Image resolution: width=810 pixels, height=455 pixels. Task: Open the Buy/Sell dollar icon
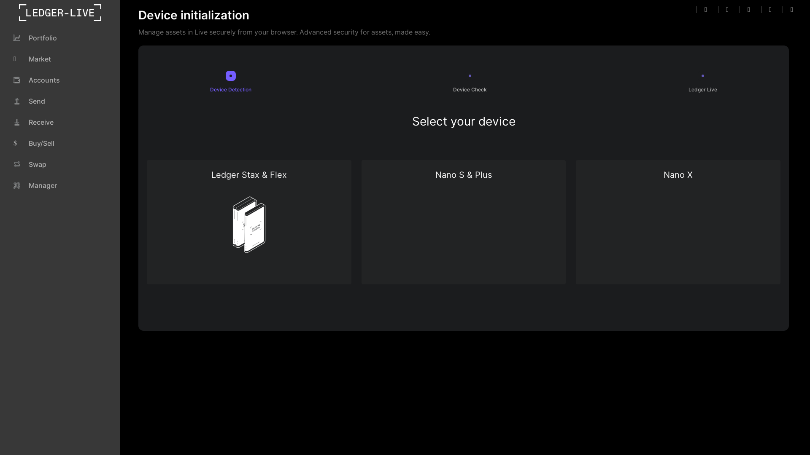pyautogui.click(x=15, y=143)
